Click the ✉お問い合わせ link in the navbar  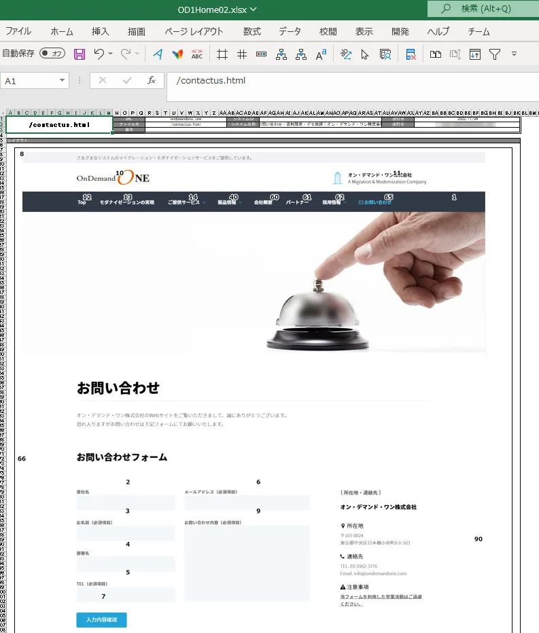[375, 202]
